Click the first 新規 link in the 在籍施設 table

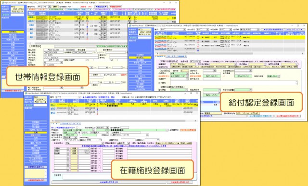pos(53,109)
